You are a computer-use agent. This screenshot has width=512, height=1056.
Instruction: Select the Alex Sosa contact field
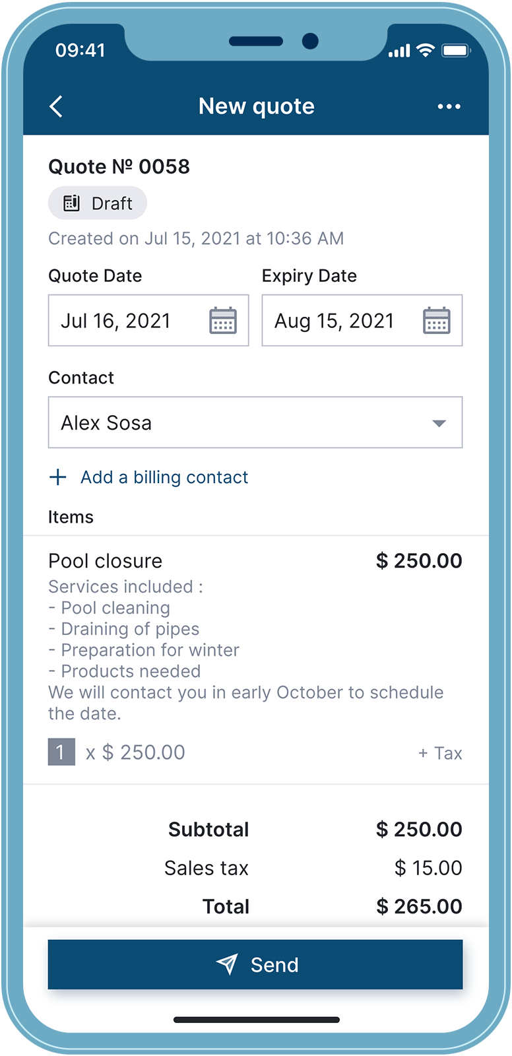click(x=255, y=422)
